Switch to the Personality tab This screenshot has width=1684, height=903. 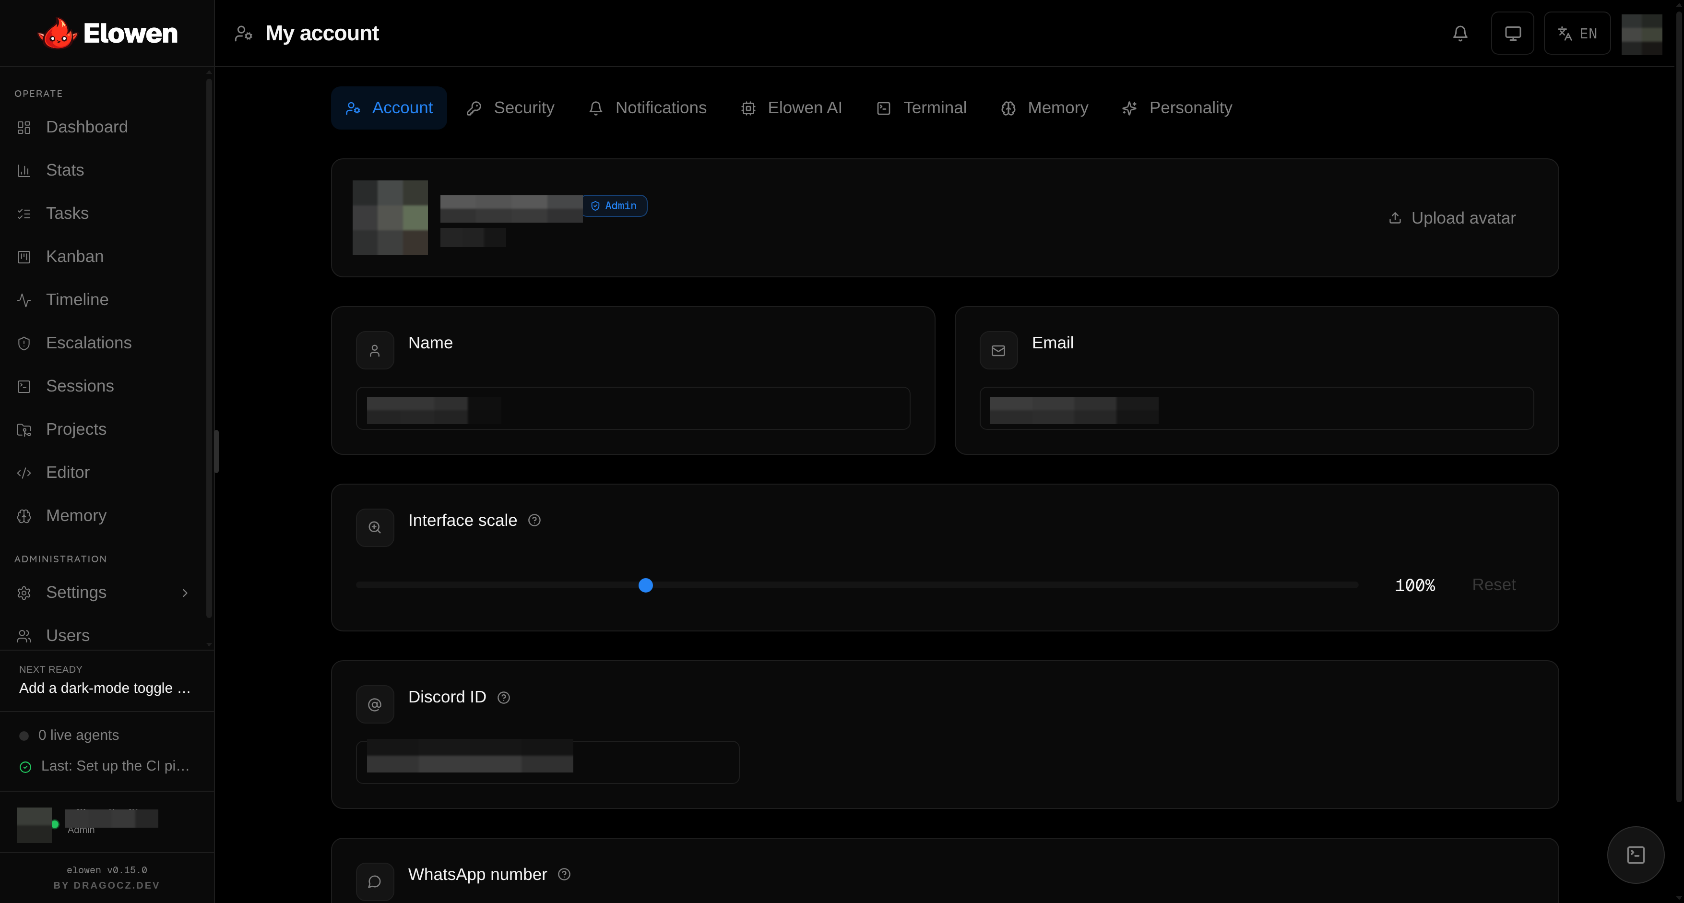[1177, 108]
